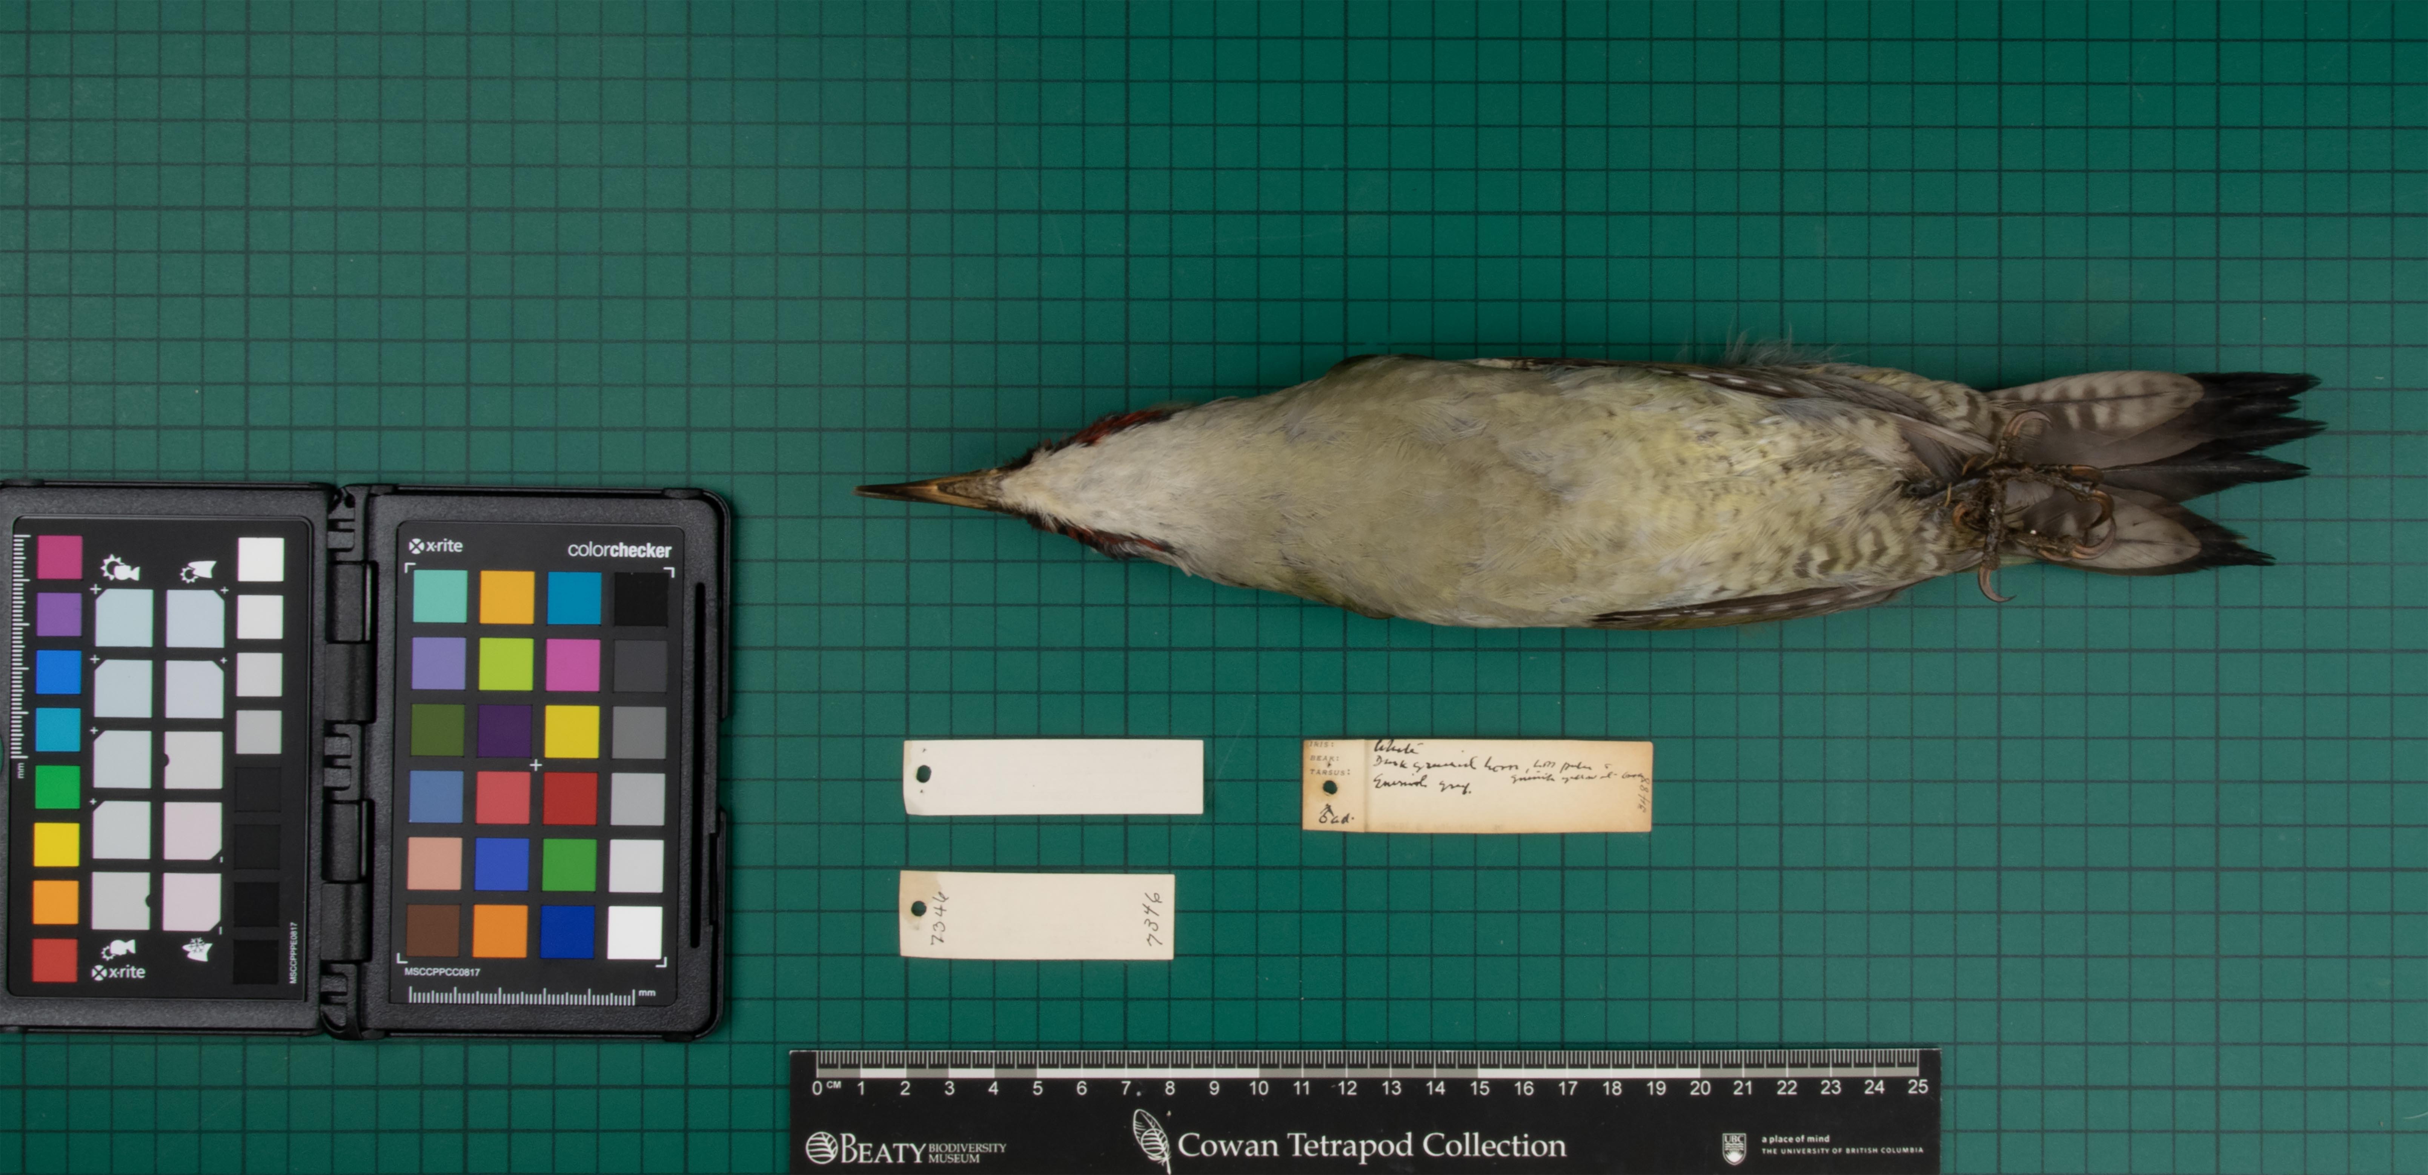Screen dimensions: 2428x1175
Task: Click the white square at the left card's upper corner
Action: tap(261, 560)
